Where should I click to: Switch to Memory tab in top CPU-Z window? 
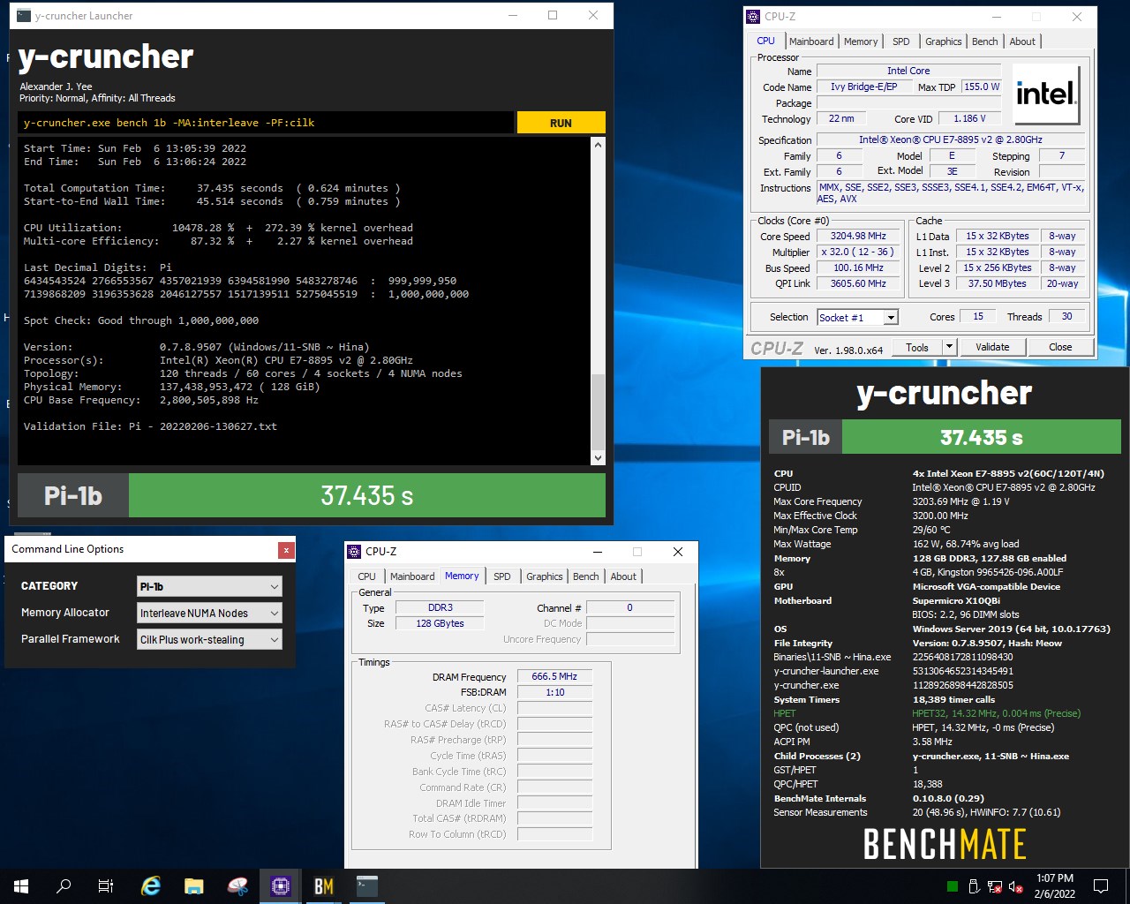[x=861, y=41]
